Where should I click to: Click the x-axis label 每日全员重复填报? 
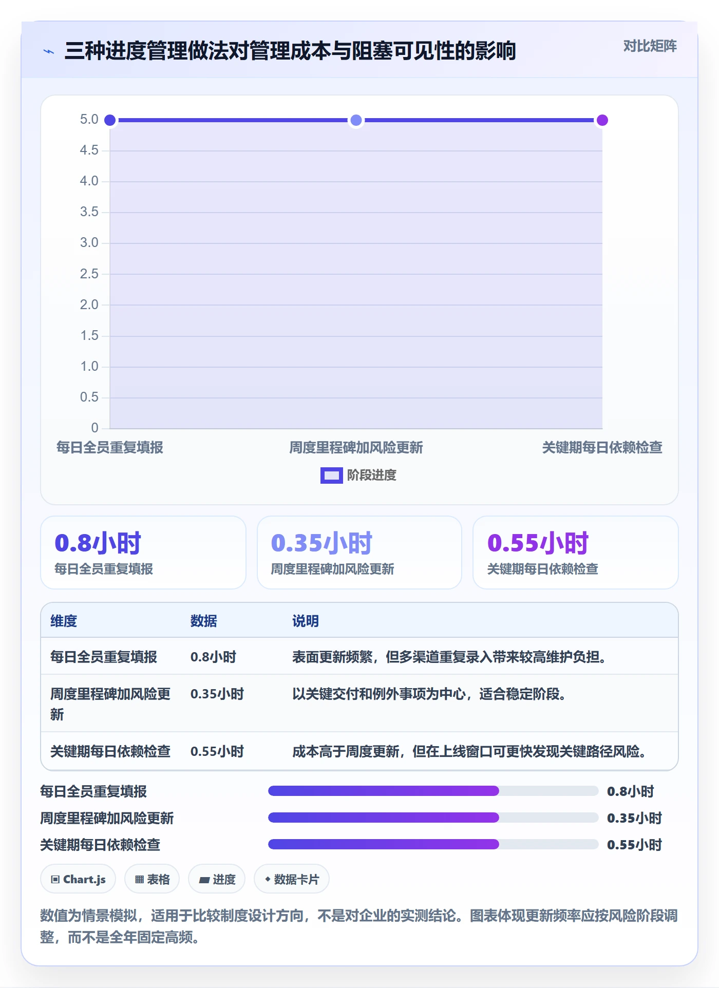tap(110, 448)
